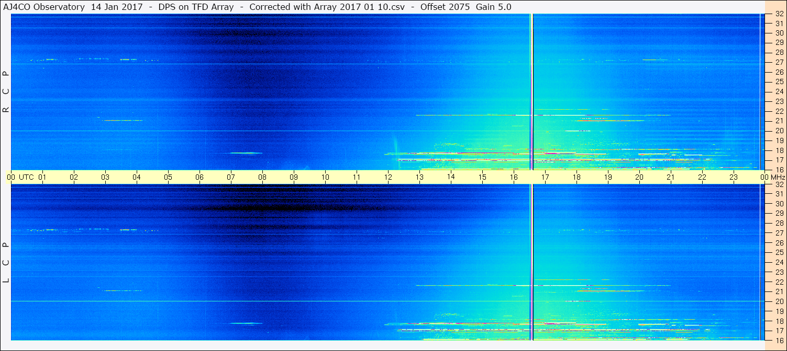
Task: Click the 16 MHz tick of the LCP panel
Action: tap(779, 340)
